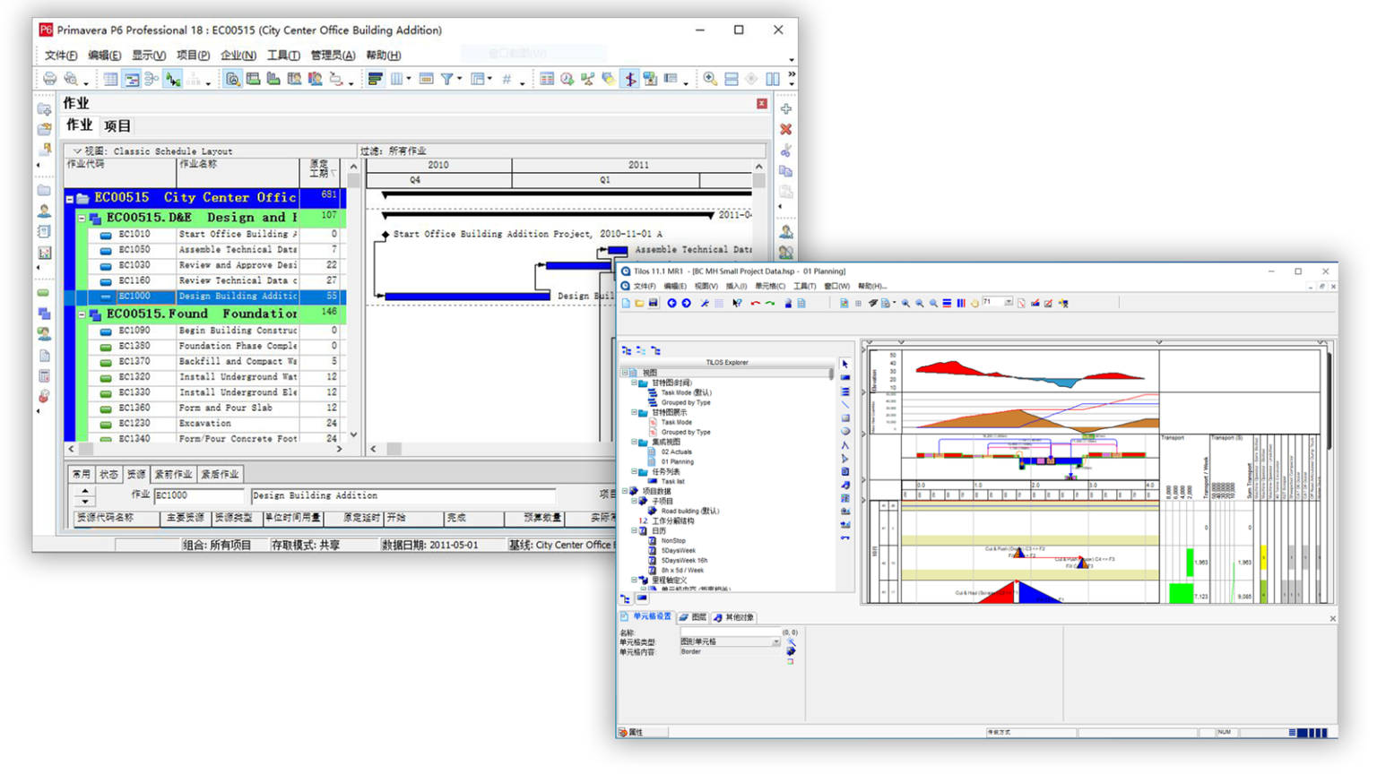
Task: Collapse EC00515.Found Foundation group
Action: point(82,314)
